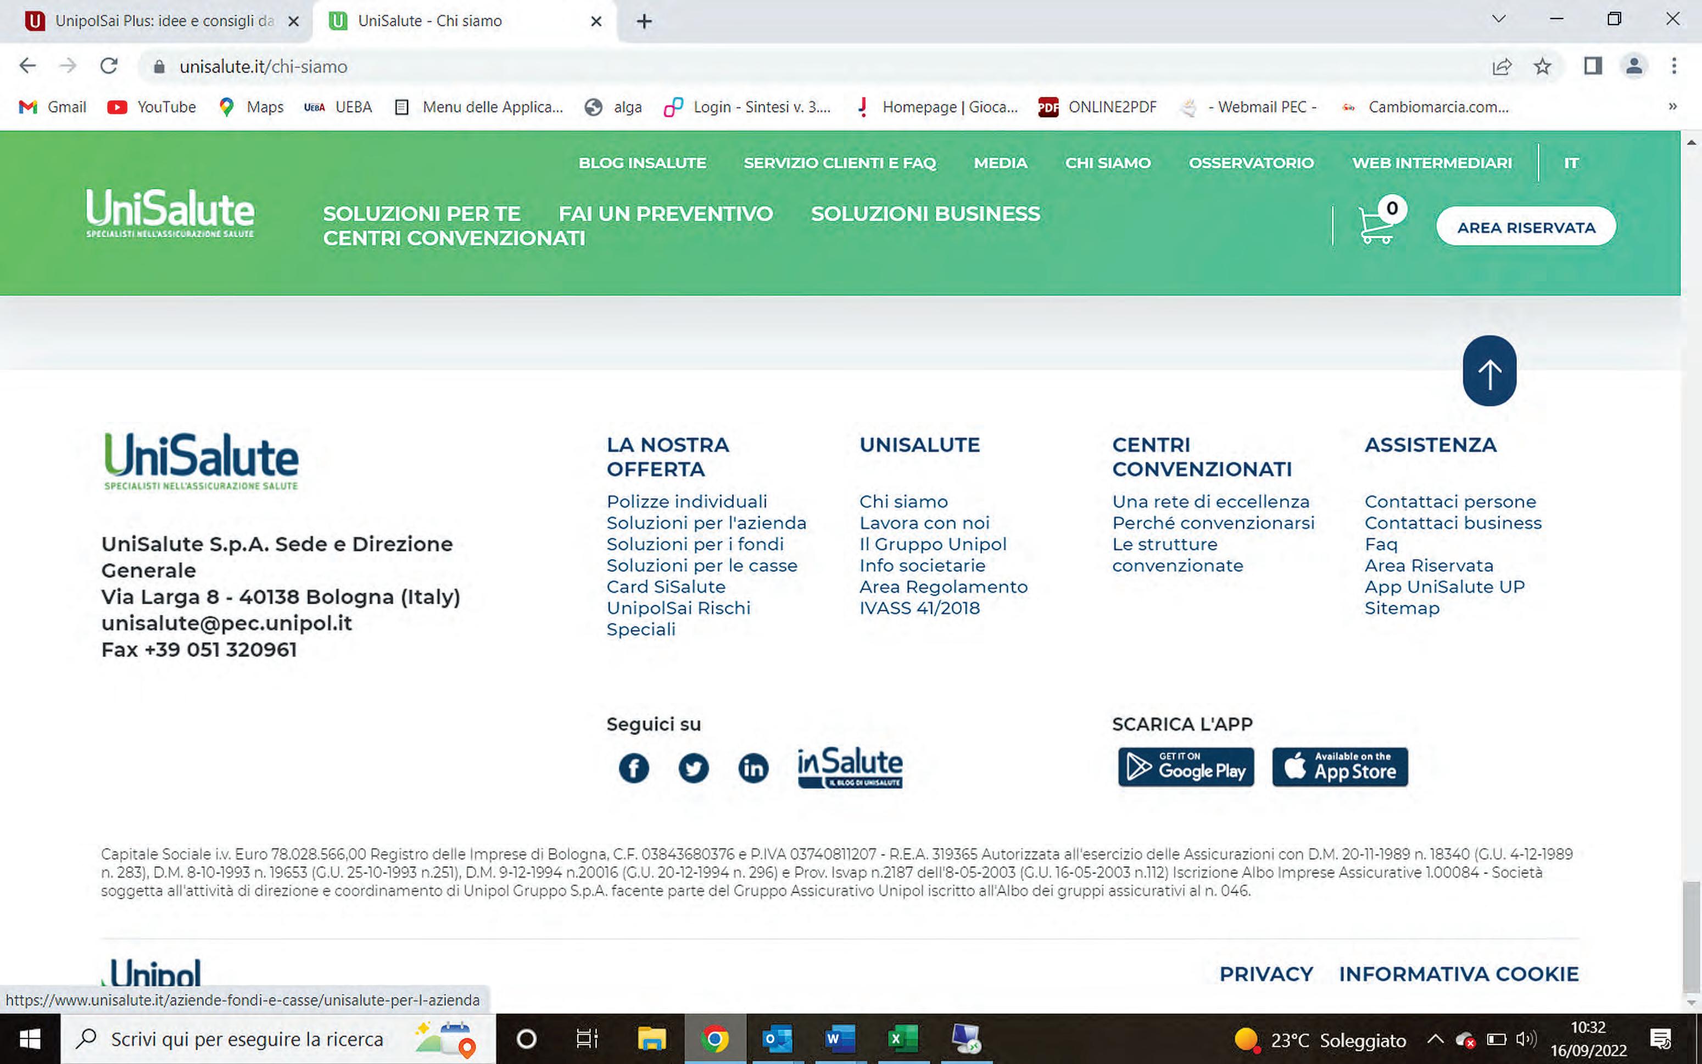Viewport: 1702px width, 1064px height.
Task: Open SOLUZIONI PER TE menu
Action: pos(421,214)
